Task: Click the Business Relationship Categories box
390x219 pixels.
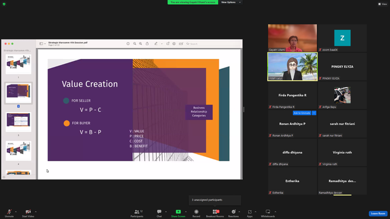Action: click(199, 112)
